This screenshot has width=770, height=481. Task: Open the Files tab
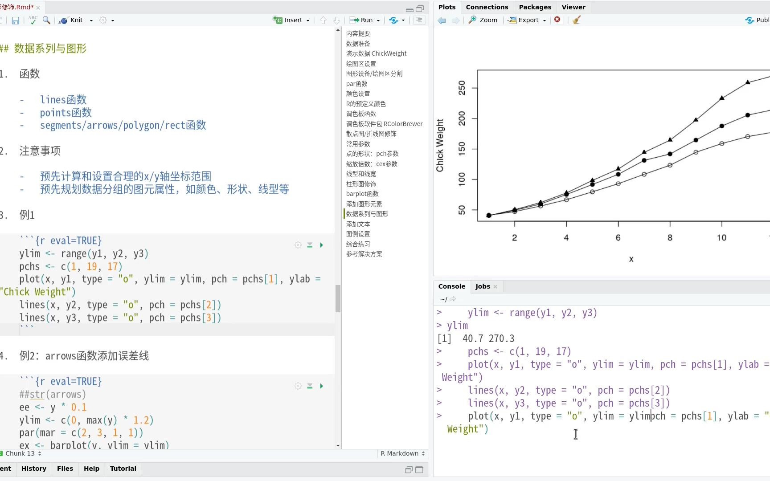pos(65,469)
